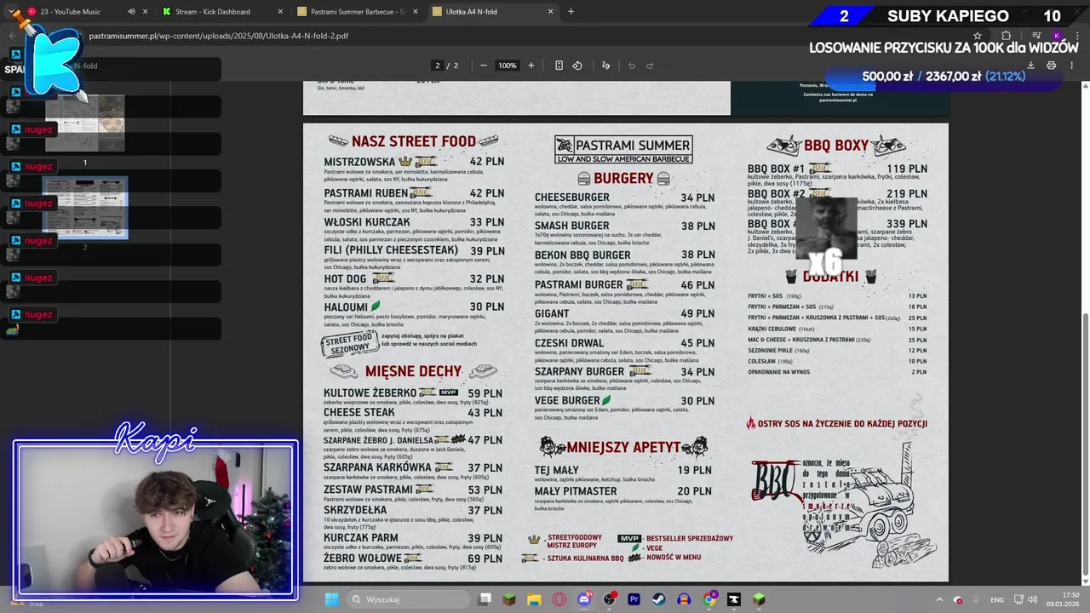Click the KURCZAK PARM menu entry
Image resolution: width=1090 pixels, height=613 pixels.
pyautogui.click(x=413, y=538)
